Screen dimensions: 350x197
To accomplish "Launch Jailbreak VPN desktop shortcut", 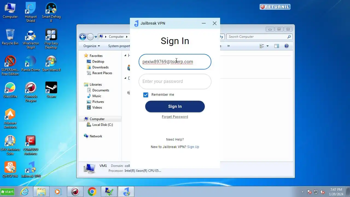I will [x=31, y=170].
